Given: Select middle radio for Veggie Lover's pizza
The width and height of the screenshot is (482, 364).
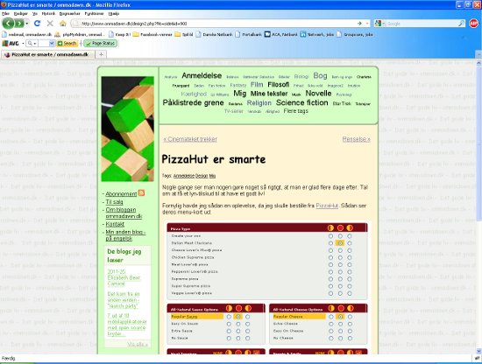Looking at the screenshot, I should (x=340, y=293).
